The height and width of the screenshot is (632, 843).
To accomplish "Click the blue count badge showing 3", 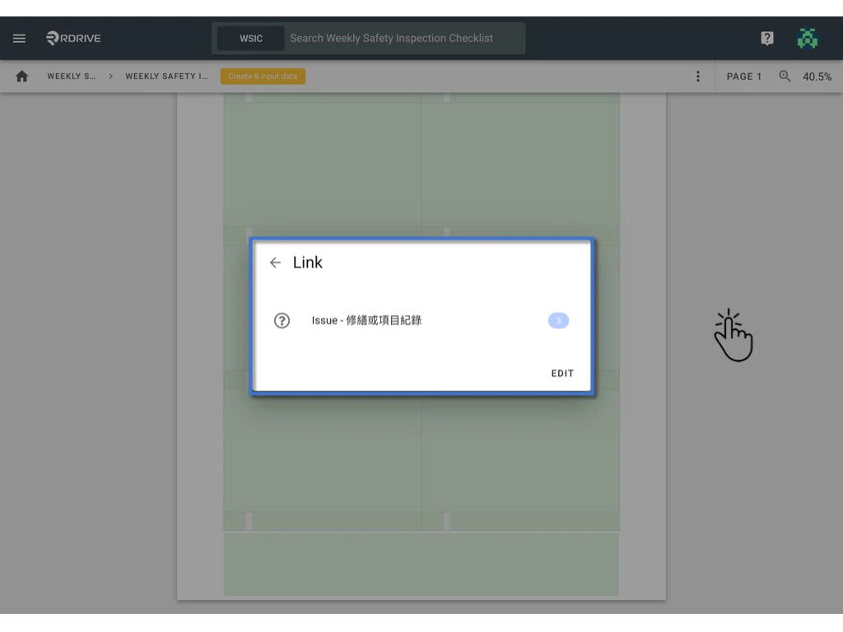I will [x=558, y=320].
